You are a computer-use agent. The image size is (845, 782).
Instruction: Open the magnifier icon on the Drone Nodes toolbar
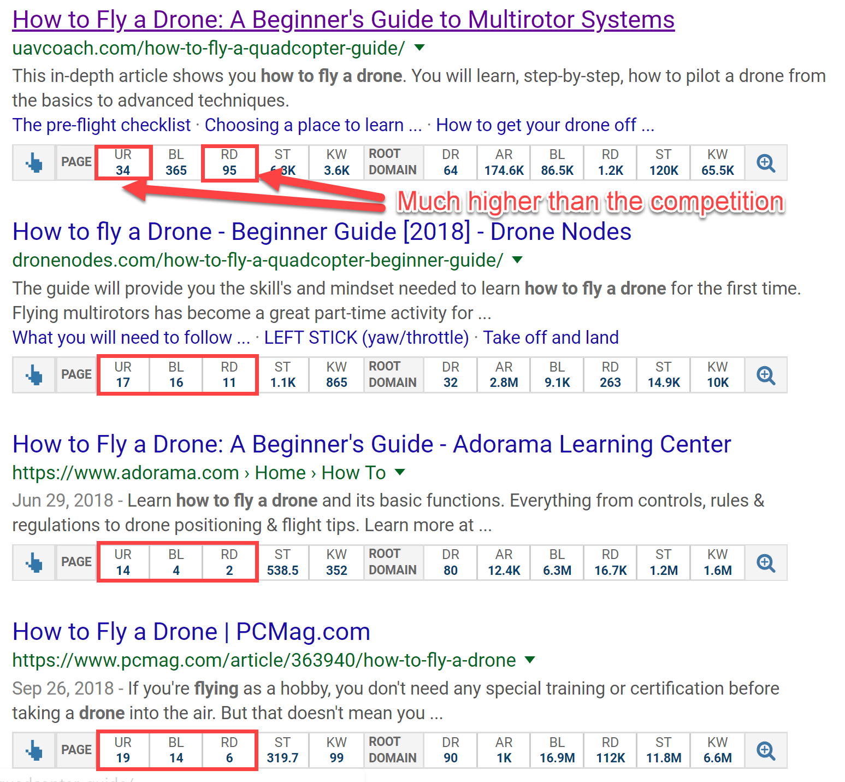click(x=765, y=375)
